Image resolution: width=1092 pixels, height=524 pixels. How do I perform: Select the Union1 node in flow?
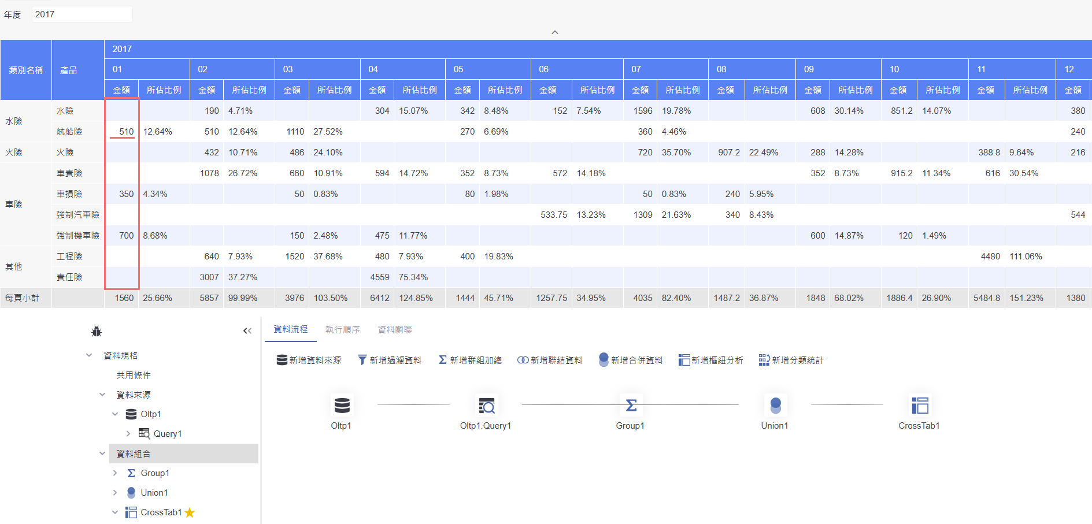[775, 406]
